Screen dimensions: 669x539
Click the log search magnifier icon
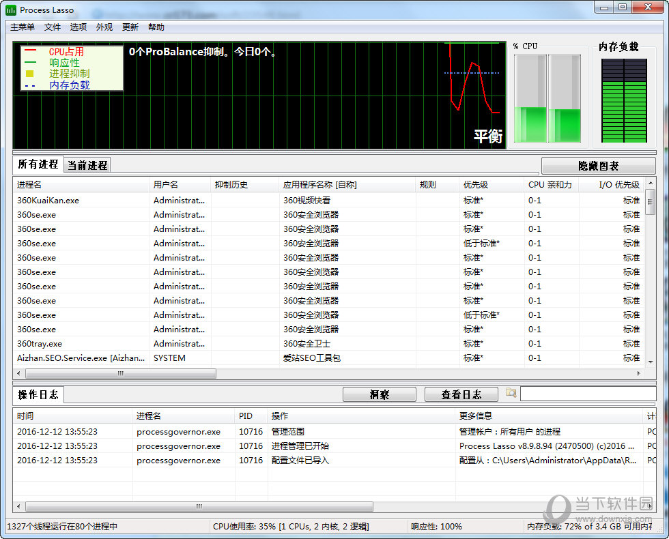click(x=511, y=393)
